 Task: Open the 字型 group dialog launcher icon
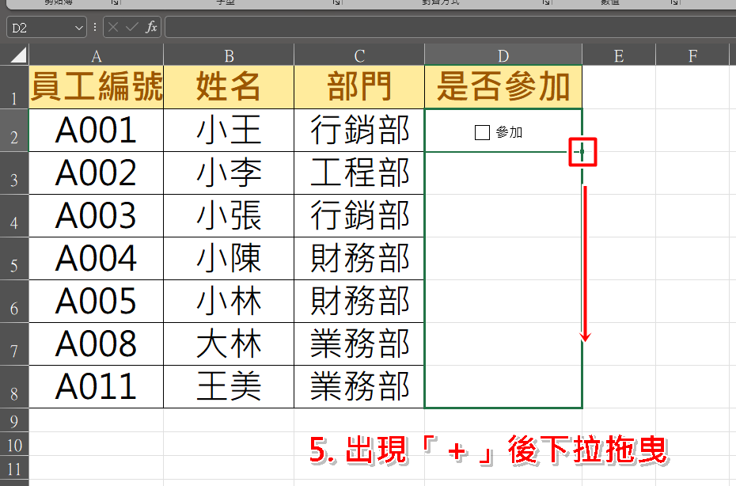coord(336,3)
